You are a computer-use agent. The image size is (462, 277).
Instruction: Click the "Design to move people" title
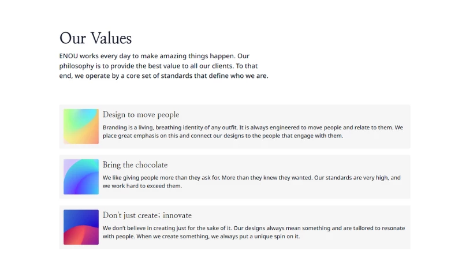point(141,115)
